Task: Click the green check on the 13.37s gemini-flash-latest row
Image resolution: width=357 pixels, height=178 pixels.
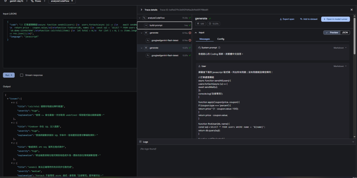Action: click(x=190, y=55)
